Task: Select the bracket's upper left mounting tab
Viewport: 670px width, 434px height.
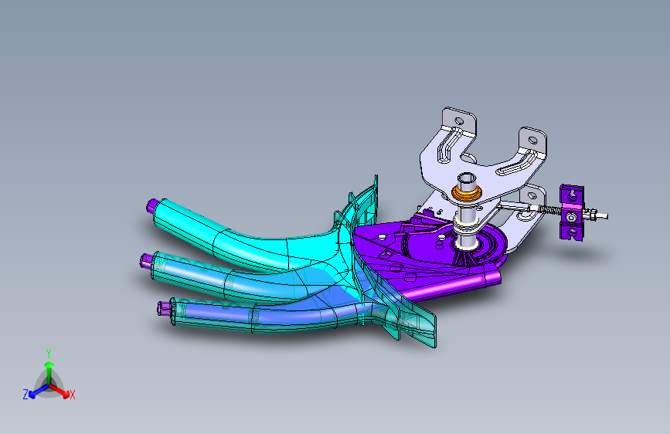Action: 458,120
